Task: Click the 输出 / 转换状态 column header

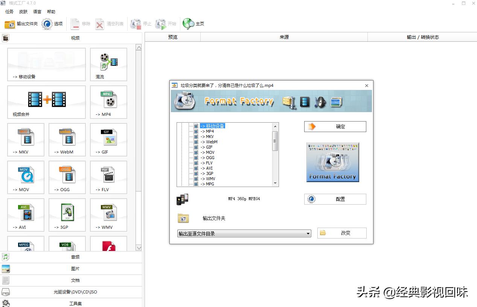Action: point(422,37)
